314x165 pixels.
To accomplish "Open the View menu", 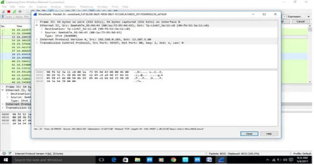I will [x=22, y=7].
